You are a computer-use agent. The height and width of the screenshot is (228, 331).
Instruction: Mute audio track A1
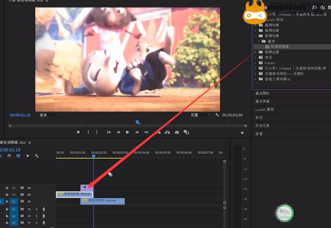tap(29, 209)
